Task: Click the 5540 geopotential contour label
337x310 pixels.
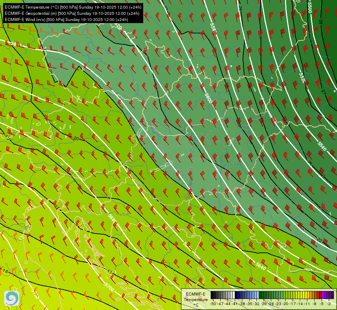Action: coord(322,146)
